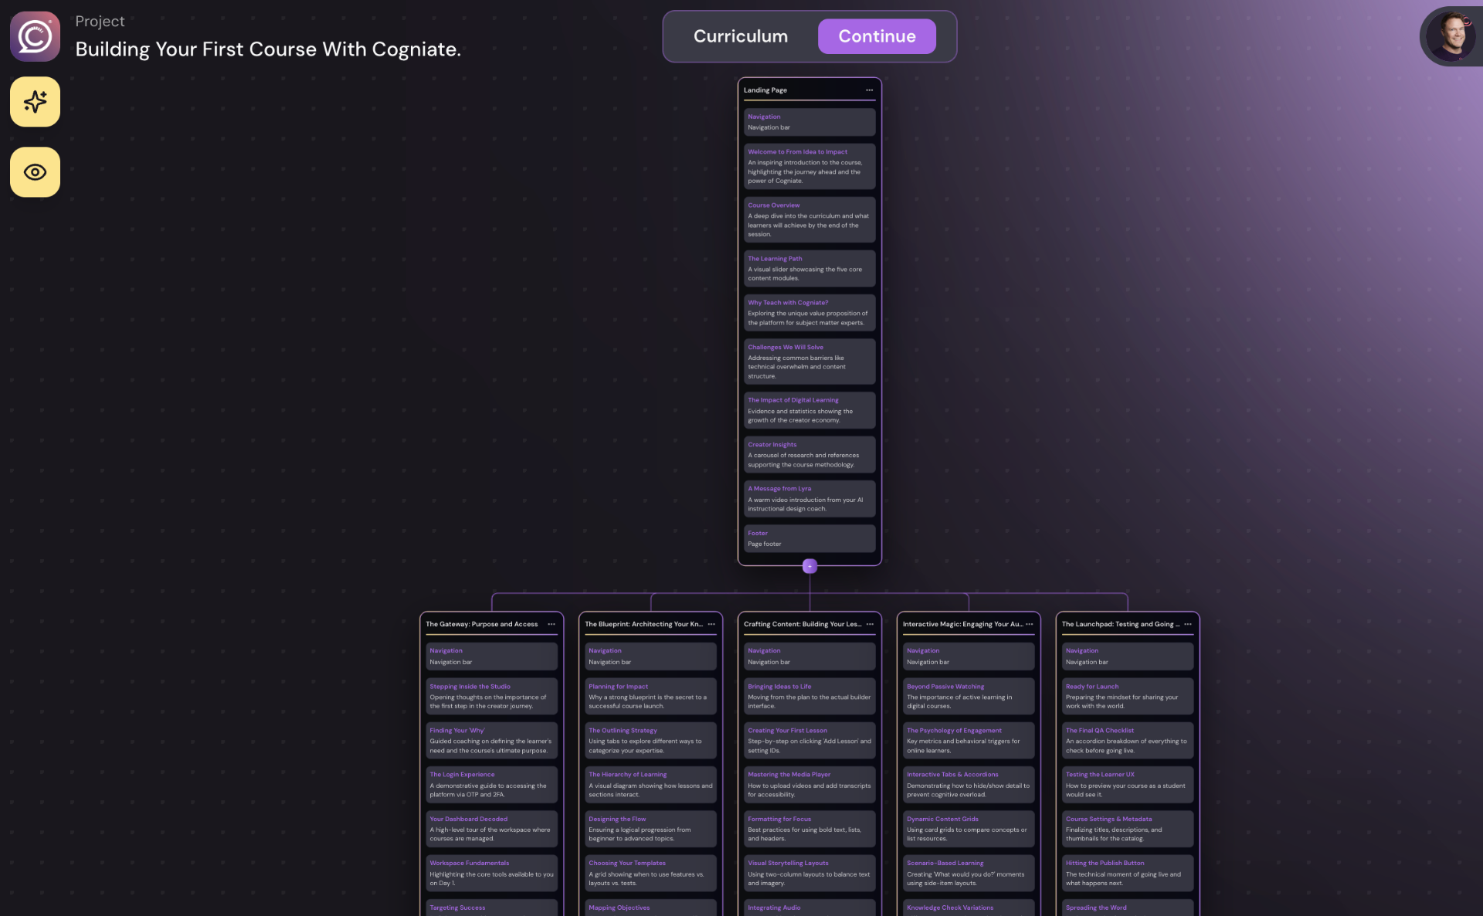Image resolution: width=1483 pixels, height=916 pixels.
Task: Open Crafting Content card options menu
Action: (870, 624)
